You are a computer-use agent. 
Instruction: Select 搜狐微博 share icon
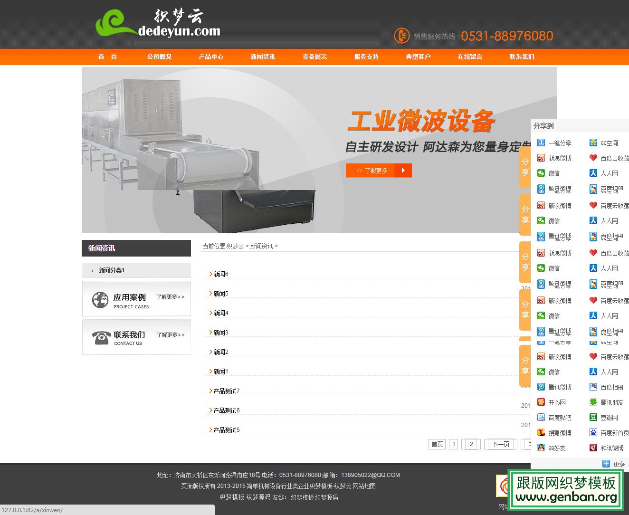point(541,432)
